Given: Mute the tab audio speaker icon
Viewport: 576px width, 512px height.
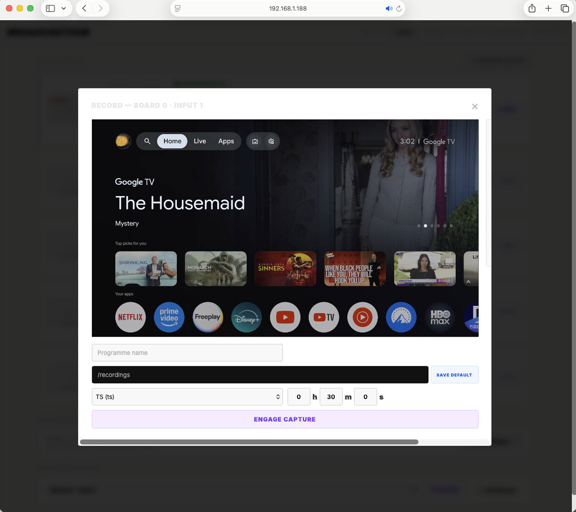Looking at the screenshot, I should 389,8.
